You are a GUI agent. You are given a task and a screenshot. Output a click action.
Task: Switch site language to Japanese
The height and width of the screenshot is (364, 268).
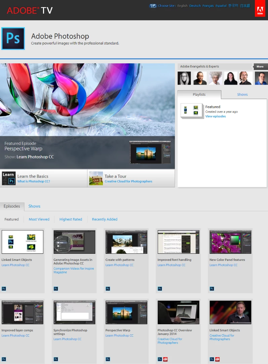point(245,6)
